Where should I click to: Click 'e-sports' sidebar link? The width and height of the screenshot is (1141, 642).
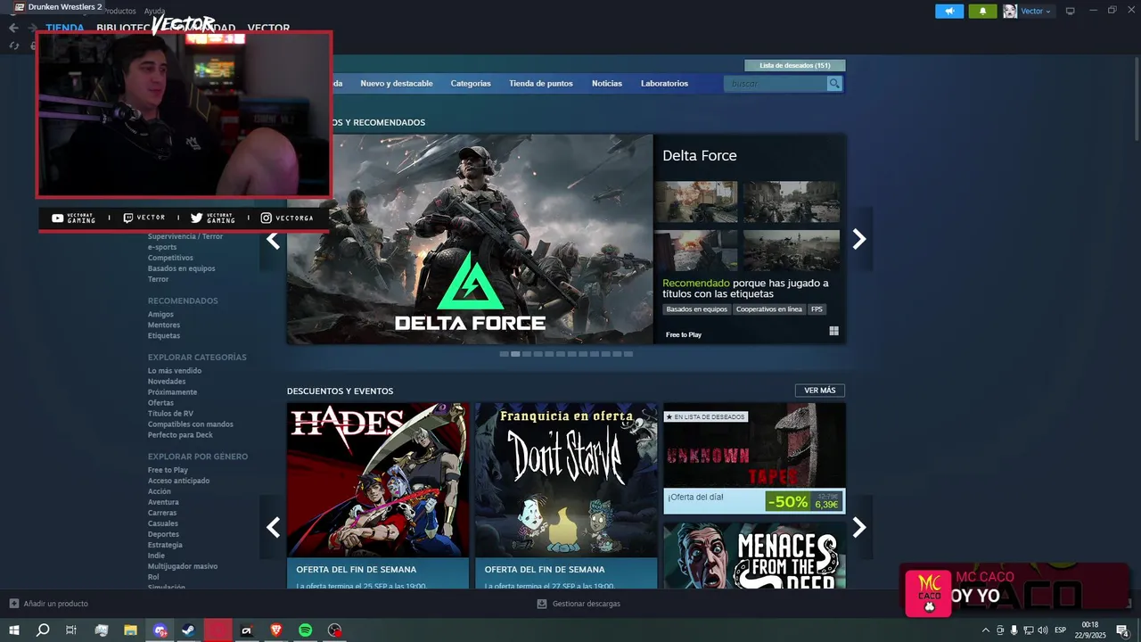pos(162,247)
